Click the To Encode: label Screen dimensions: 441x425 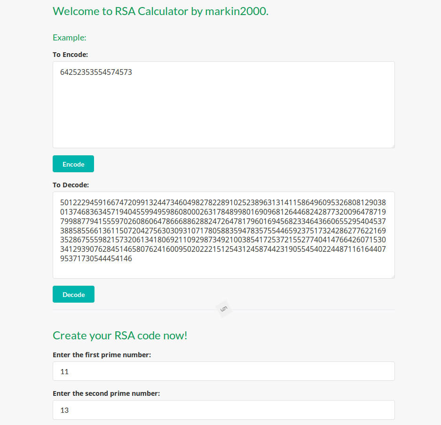pyautogui.click(x=70, y=55)
